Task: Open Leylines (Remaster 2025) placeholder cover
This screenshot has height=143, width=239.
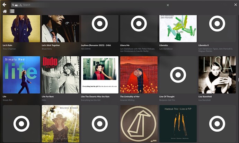Action: click(100, 29)
